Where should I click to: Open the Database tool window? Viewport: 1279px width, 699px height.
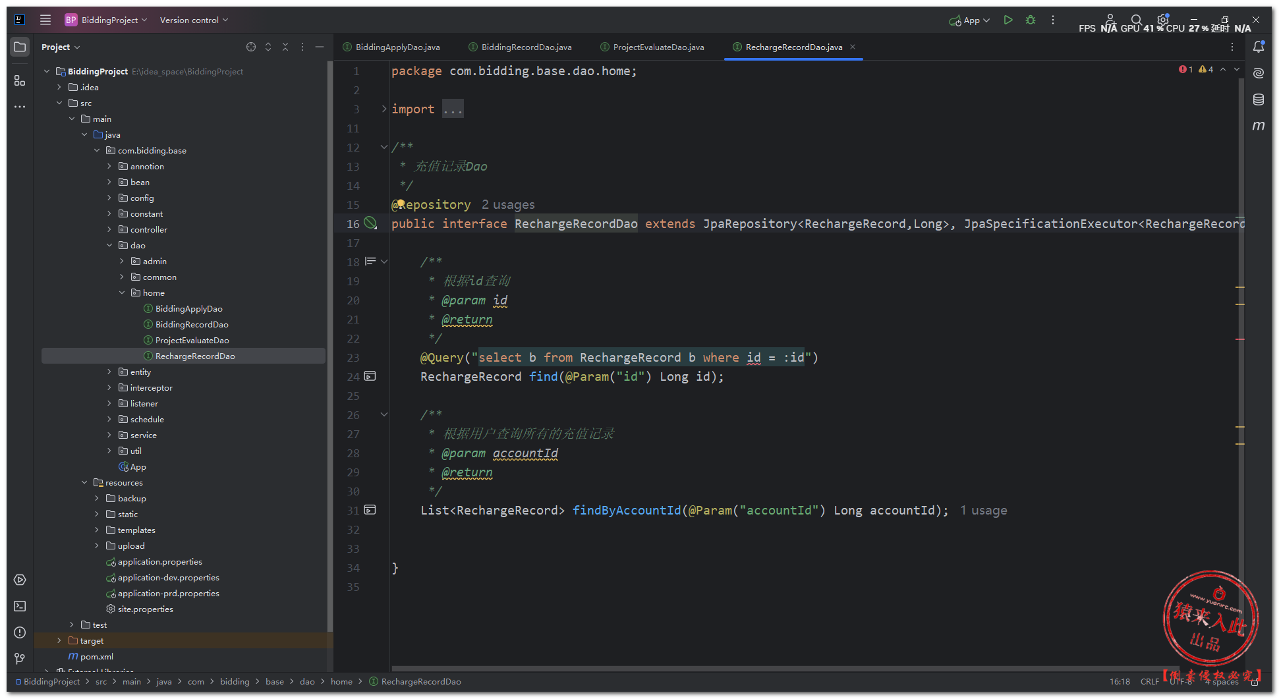point(1258,99)
